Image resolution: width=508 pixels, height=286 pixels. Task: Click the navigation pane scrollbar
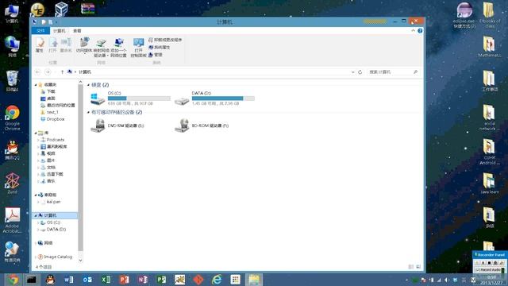click(80, 168)
